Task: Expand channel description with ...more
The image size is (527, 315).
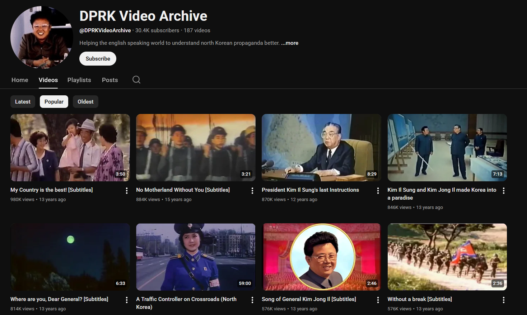Action: coord(290,43)
